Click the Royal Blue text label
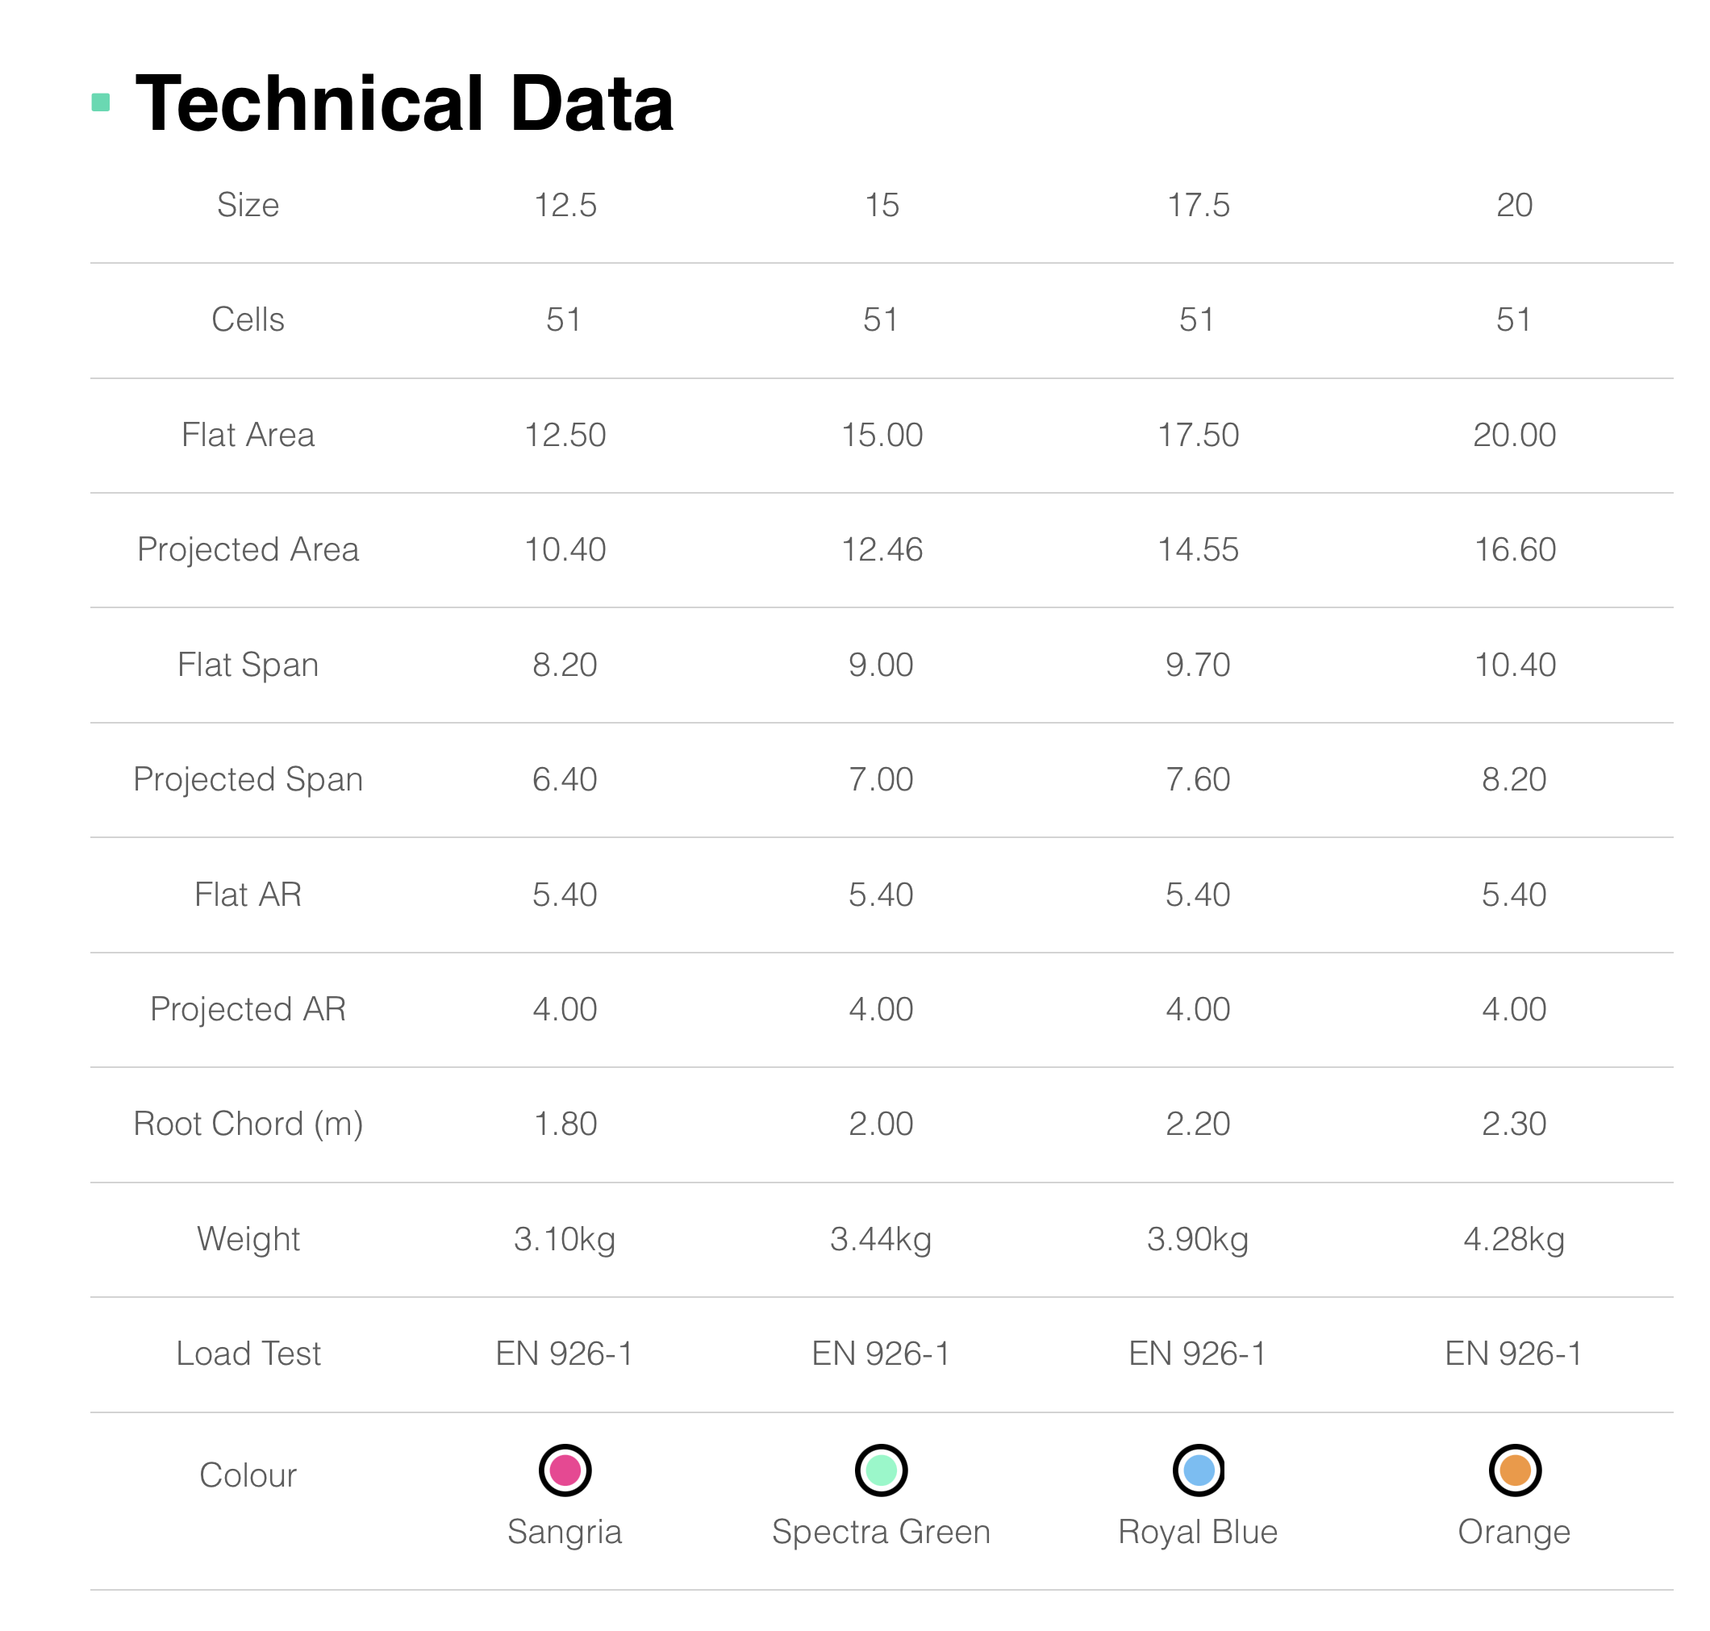Viewport: 1710px width, 1631px height. coord(1198,1532)
